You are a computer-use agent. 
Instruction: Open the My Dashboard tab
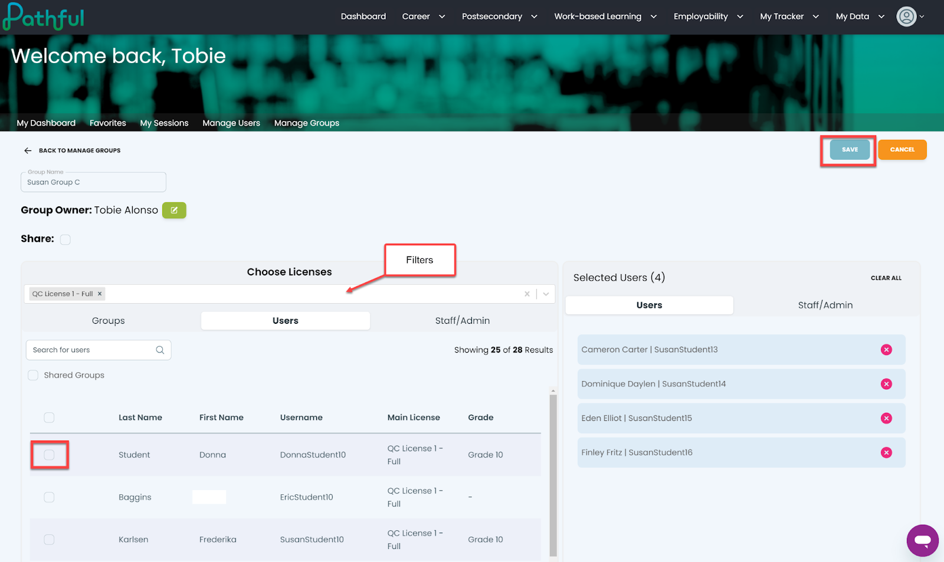point(46,123)
